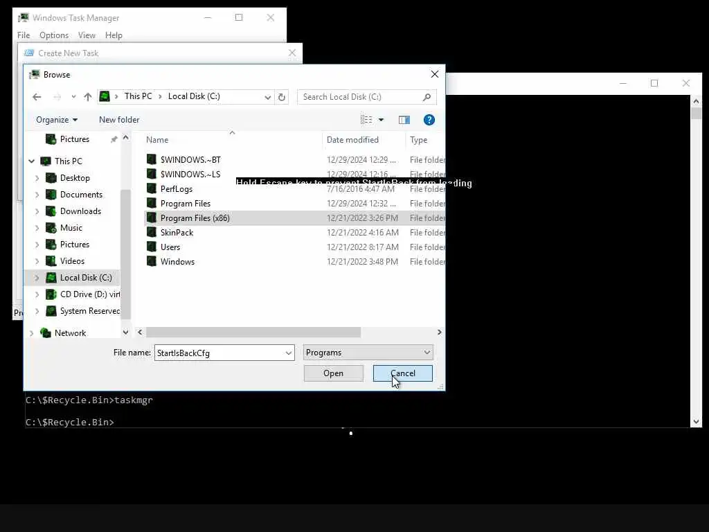The height and width of the screenshot is (532, 709).
Task: Select the Local Disk (C:) drive icon
Action: point(51,278)
